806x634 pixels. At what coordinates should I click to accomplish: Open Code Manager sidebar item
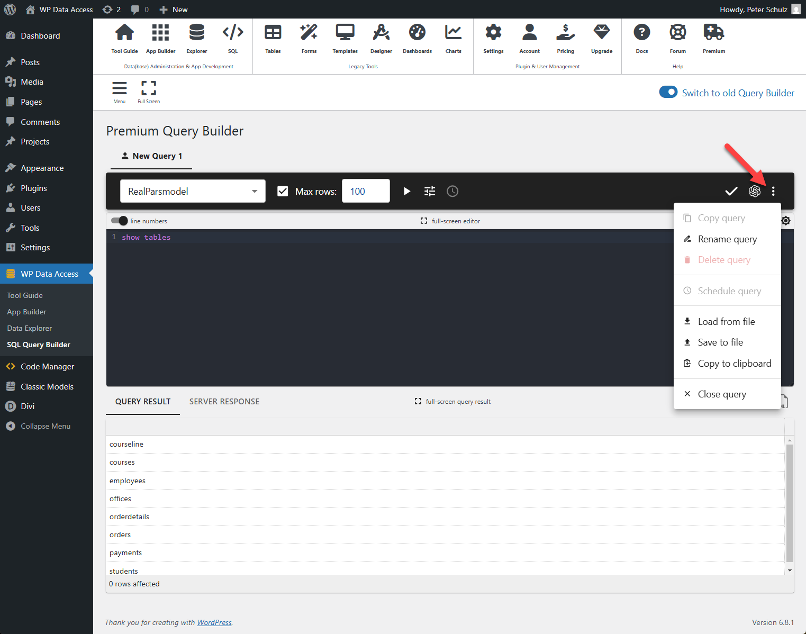tap(47, 367)
